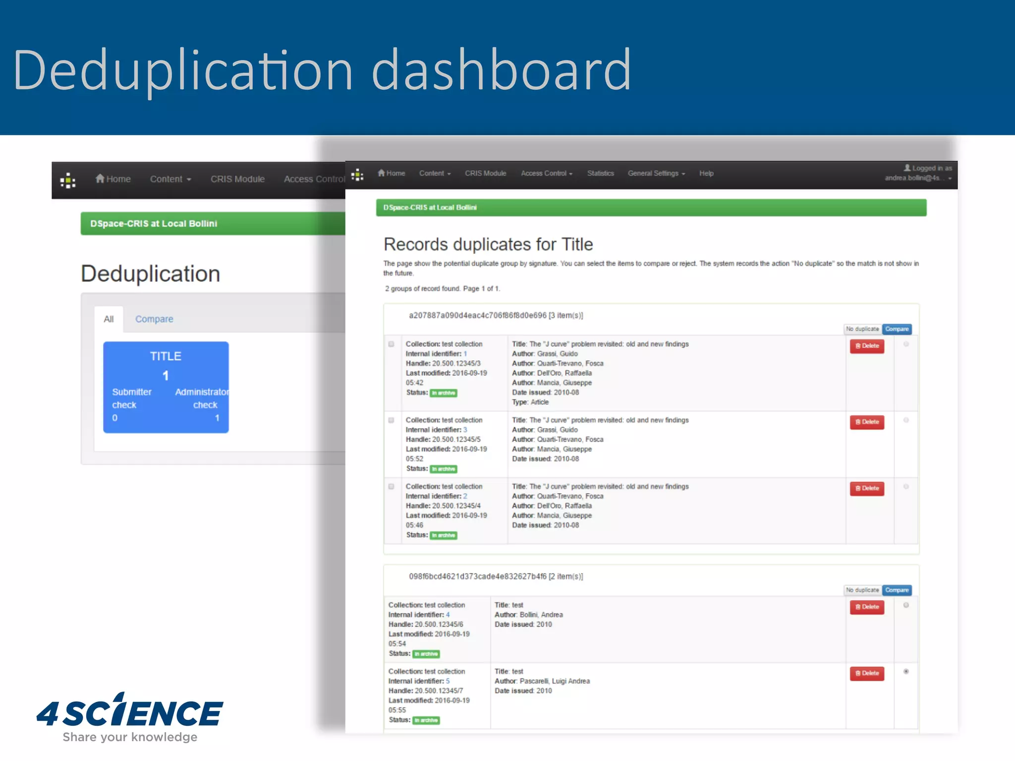1015x761 pixels.
Task: Open CRIS Module in front window navbar
Action: 485,173
